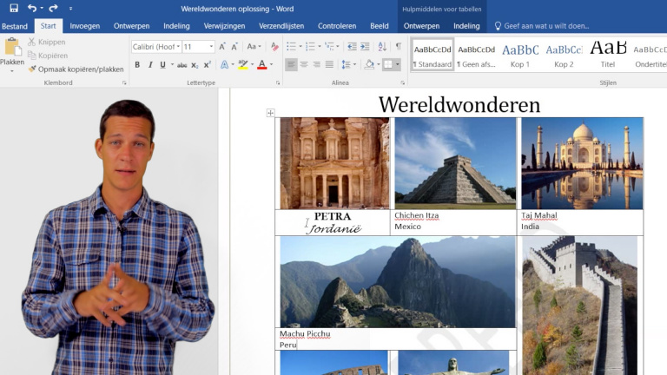Click the clear formatting eraser icon
The width and height of the screenshot is (667, 375).
(274, 46)
